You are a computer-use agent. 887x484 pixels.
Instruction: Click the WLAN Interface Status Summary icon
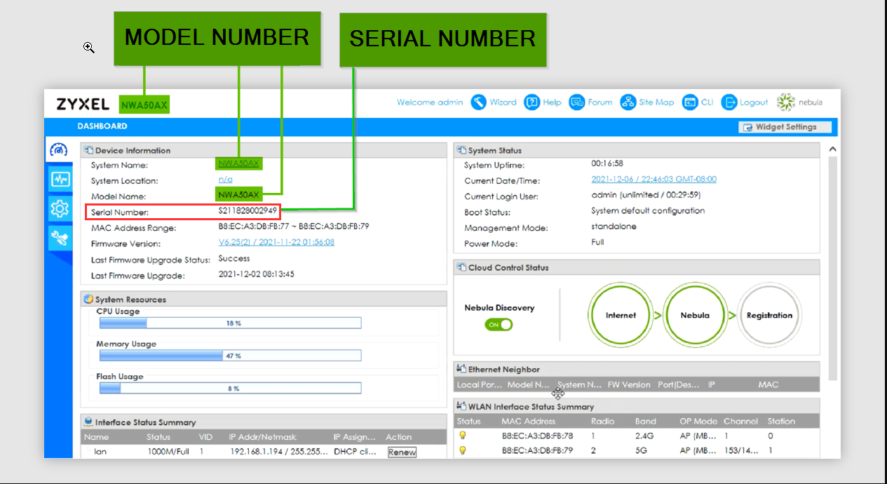pos(462,406)
